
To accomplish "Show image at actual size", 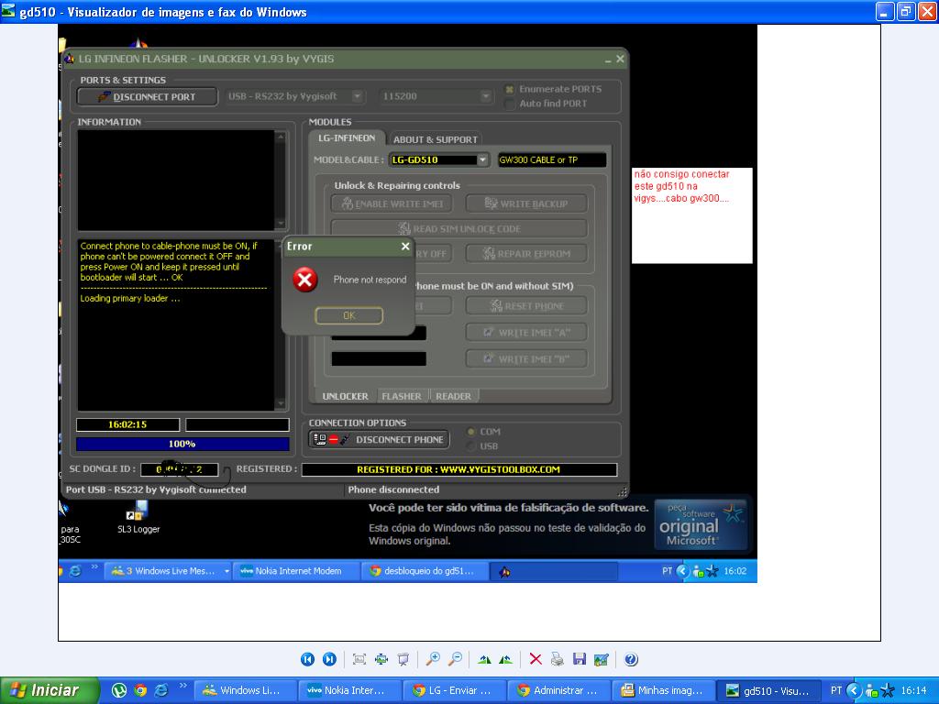I will point(381,659).
